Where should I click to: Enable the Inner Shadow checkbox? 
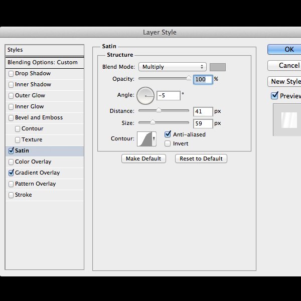click(11, 85)
